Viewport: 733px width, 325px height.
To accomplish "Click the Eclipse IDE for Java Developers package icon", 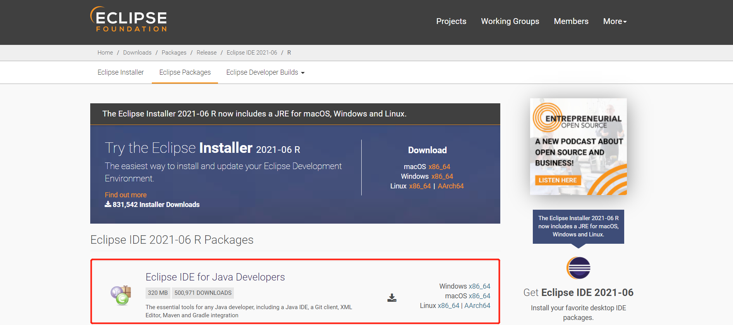I will tap(121, 295).
